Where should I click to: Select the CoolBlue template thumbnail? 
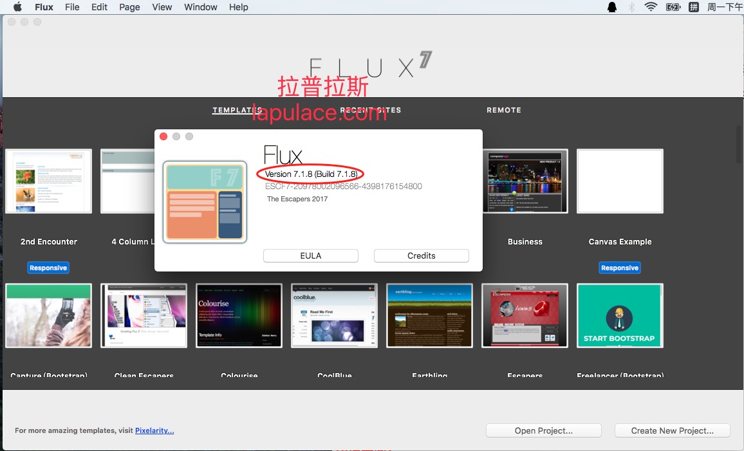tap(335, 316)
